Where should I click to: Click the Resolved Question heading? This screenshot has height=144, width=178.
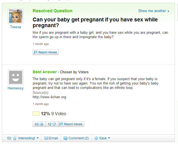pos(52,11)
